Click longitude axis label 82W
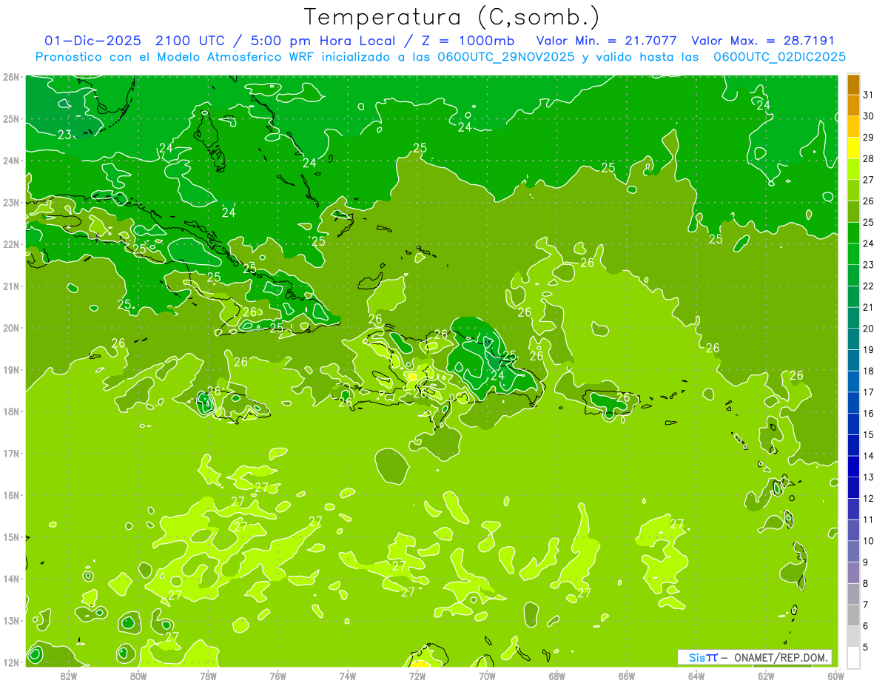888x686 pixels. click(69, 676)
